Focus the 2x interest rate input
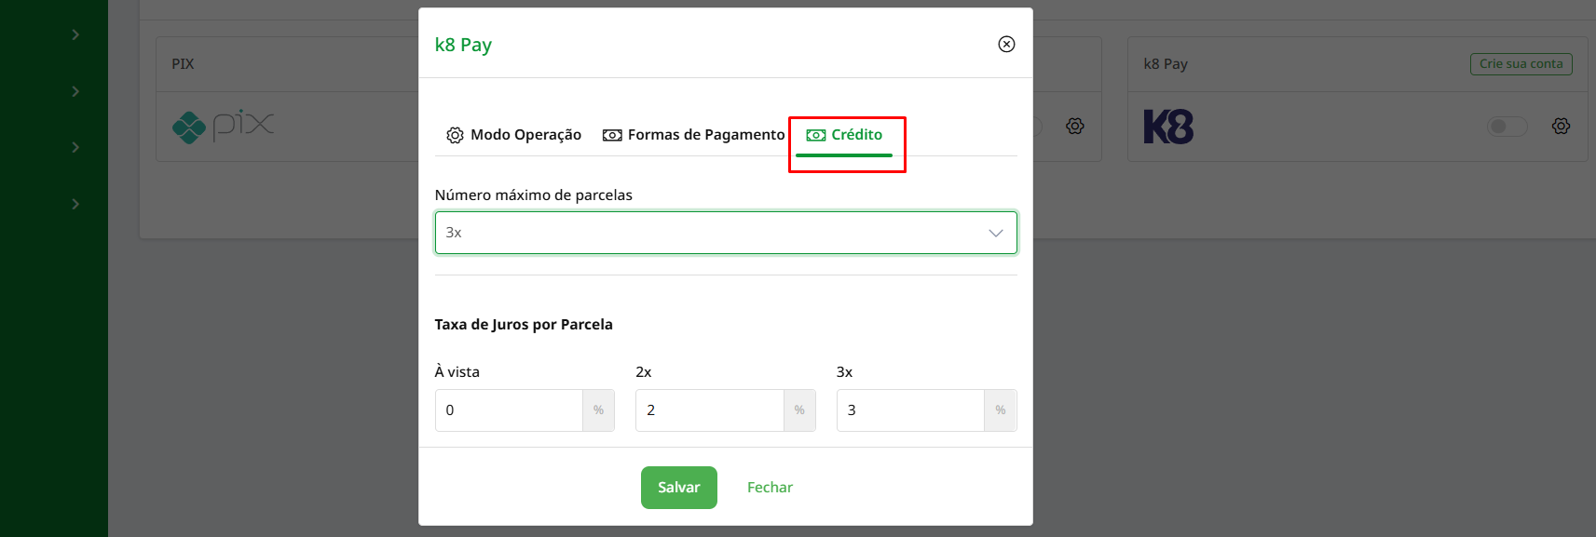1596x537 pixels. click(709, 410)
